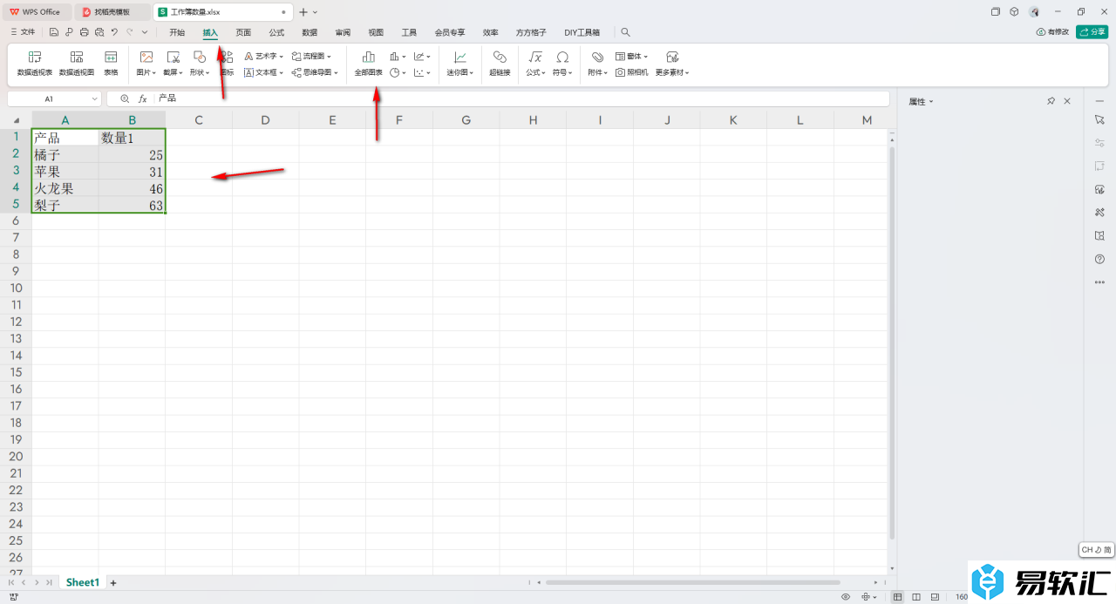Click the 有修改 cloud sync status
The image size is (1116, 604).
tap(1052, 32)
